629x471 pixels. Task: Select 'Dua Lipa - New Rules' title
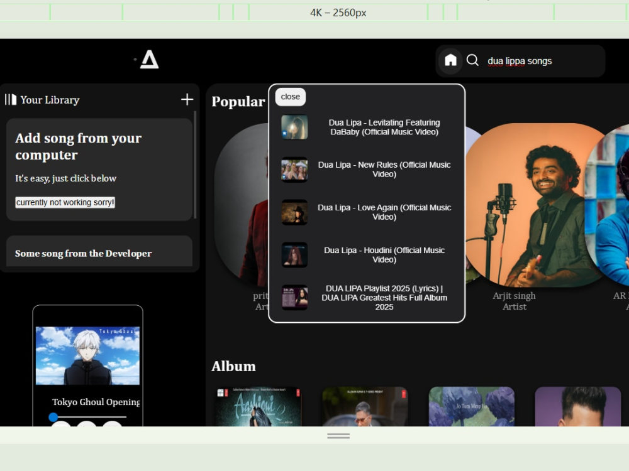coord(384,170)
